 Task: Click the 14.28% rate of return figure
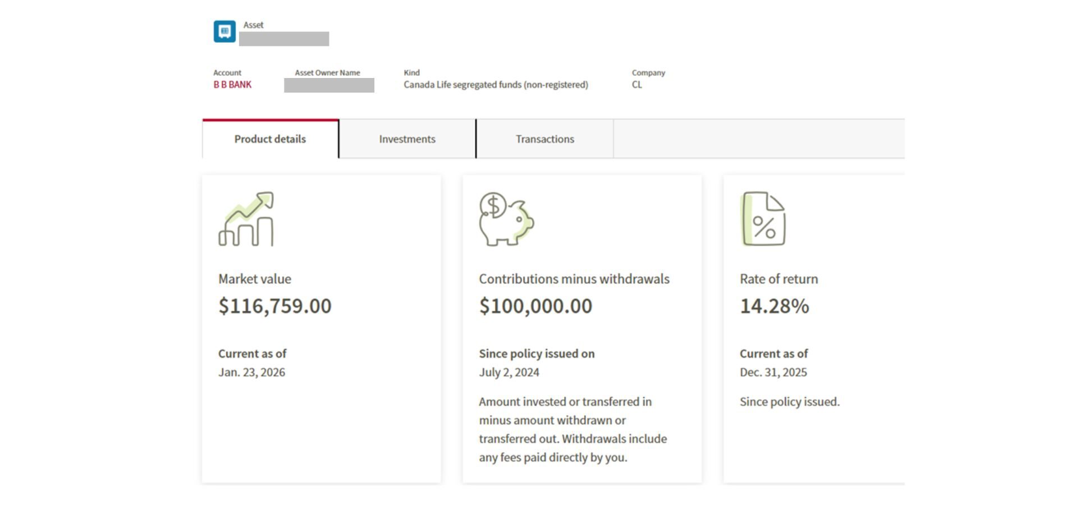774,306
